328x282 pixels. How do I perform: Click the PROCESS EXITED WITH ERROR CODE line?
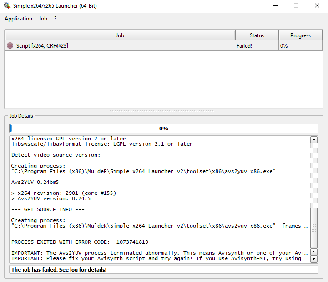pyautogui.click(x=80, y=242)
